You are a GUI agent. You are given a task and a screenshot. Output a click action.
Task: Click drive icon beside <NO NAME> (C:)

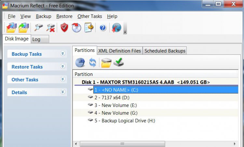pyautogui.click(x=90, y=89)
